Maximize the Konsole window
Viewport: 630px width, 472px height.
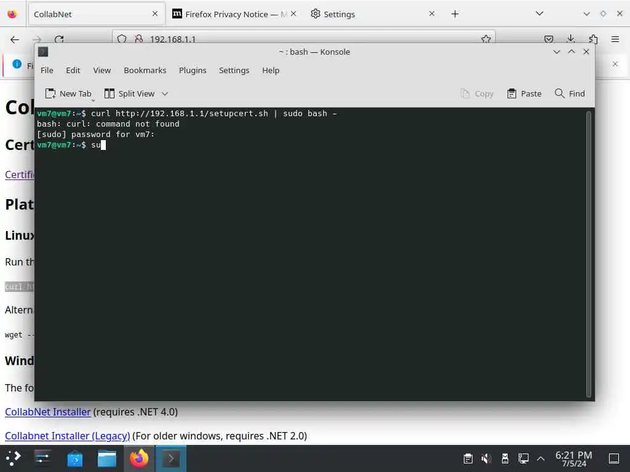572,52
